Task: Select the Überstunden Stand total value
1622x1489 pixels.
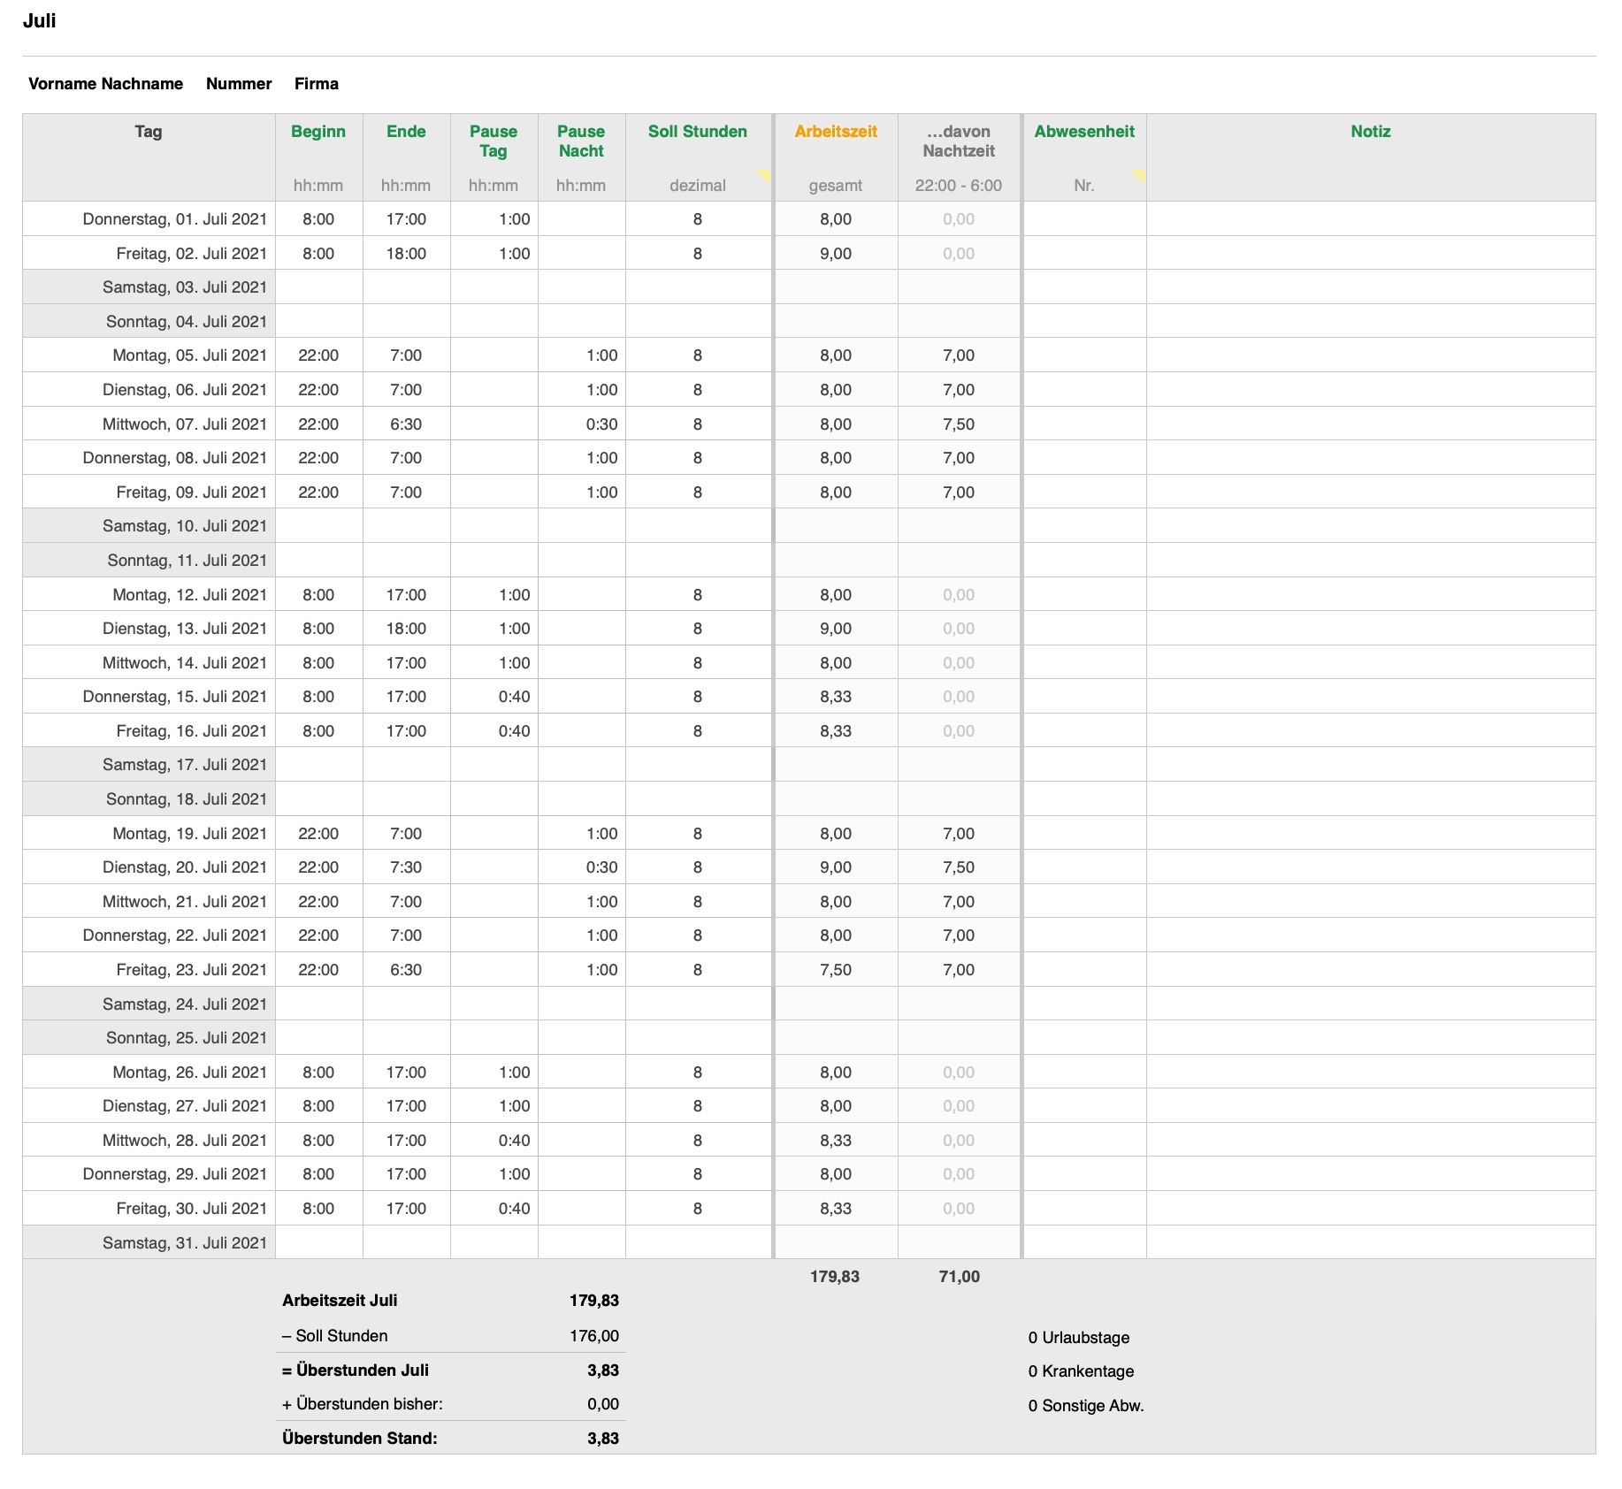Action: pos(602,1439)
